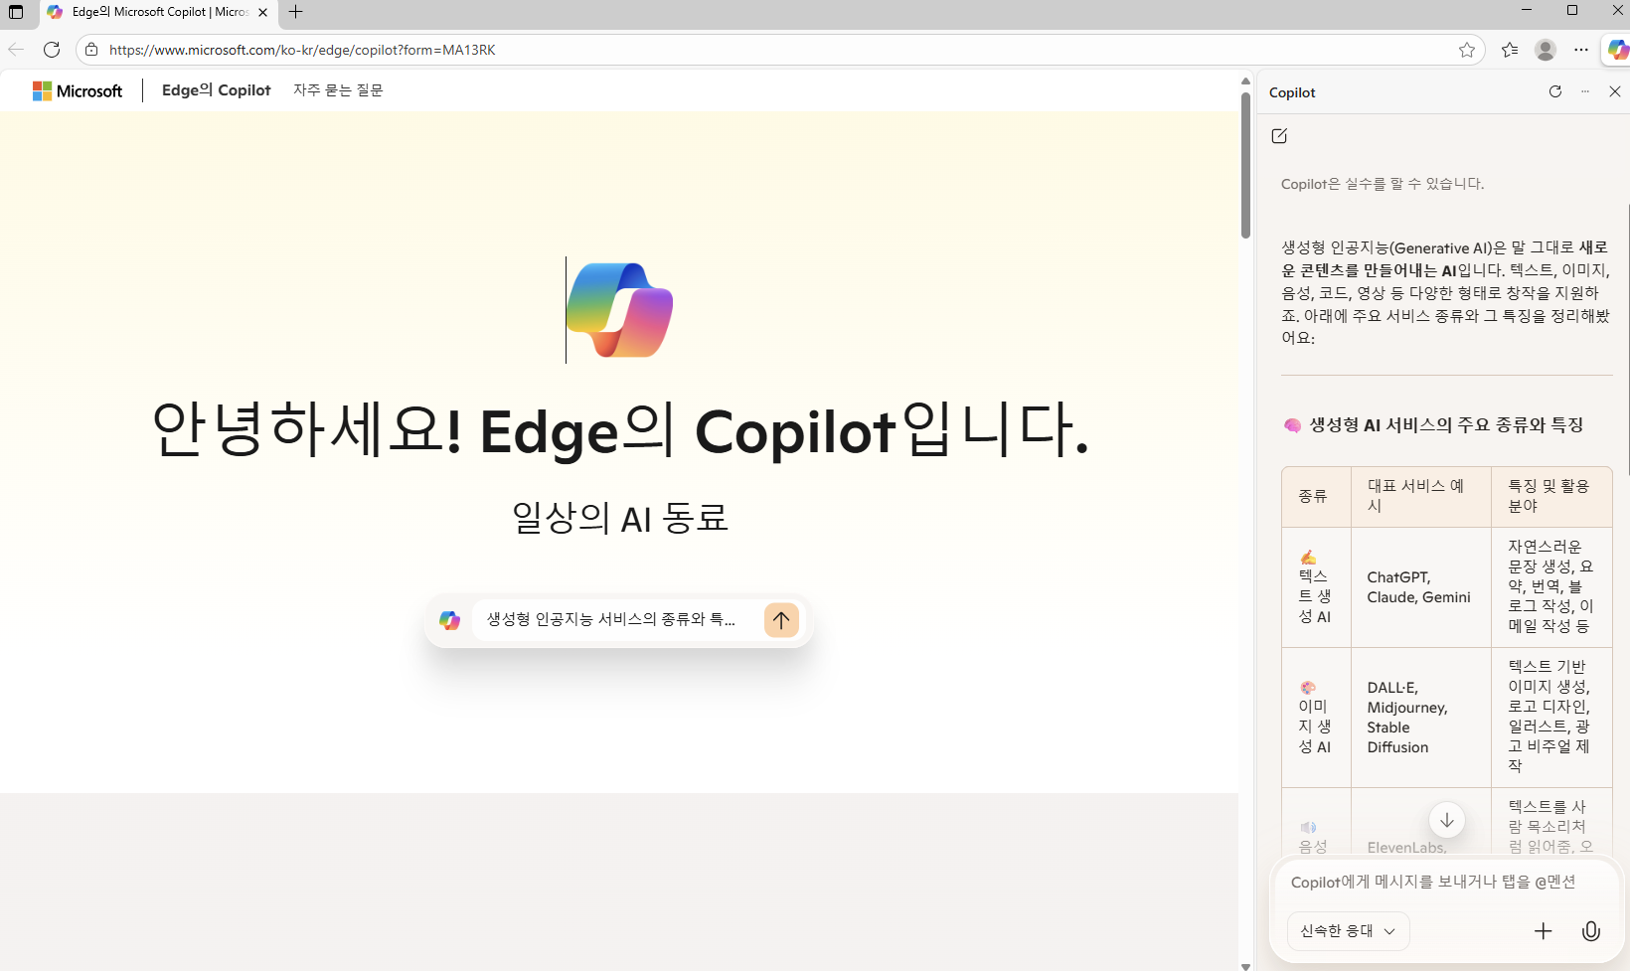Screen dimensions: 1630x971
Task: View site information lock icon
Action: [91, 50]
